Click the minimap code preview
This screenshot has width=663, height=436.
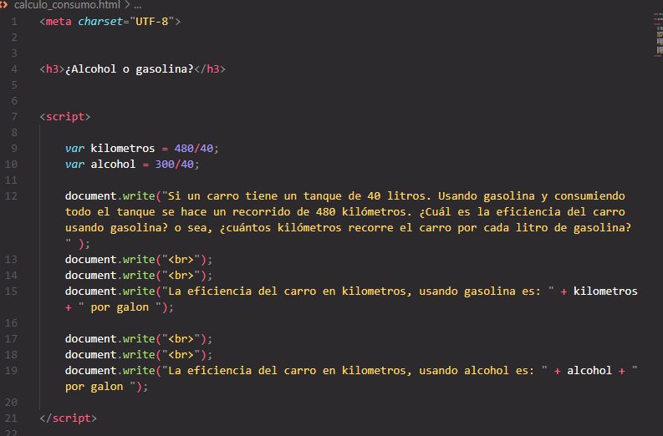658,34
